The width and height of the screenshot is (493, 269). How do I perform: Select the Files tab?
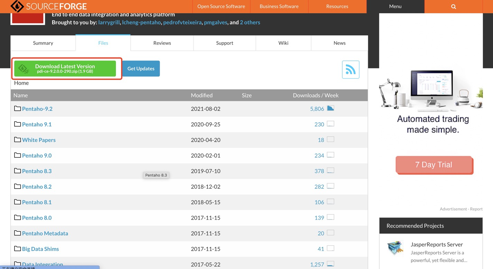[103, 43]
